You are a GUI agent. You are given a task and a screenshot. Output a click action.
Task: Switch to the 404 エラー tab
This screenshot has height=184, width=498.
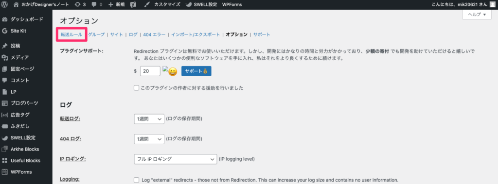154,34
